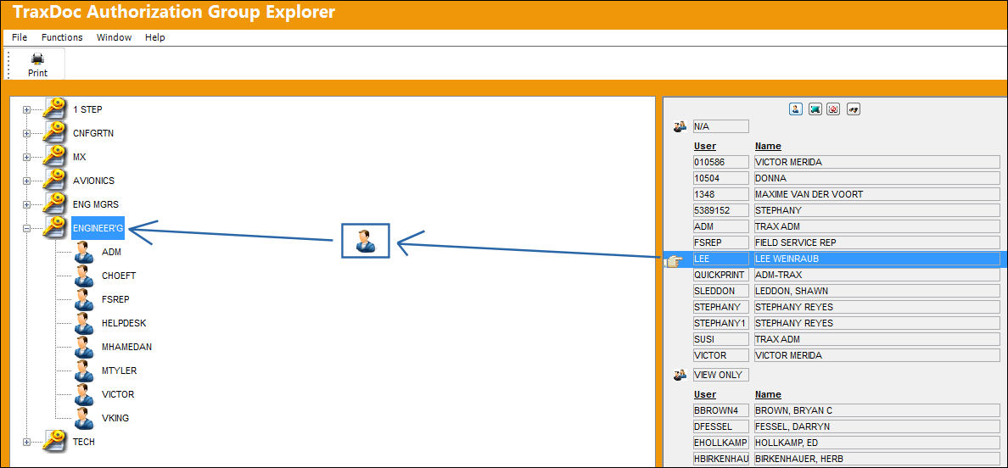
Task: Select the VKING user icon
Action: point(83,419)
